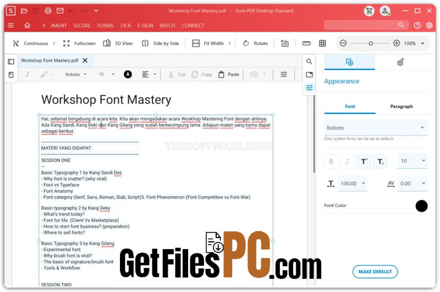Click the MAKE DEFAULT button
440x292 pixels.
coord(375,272)
